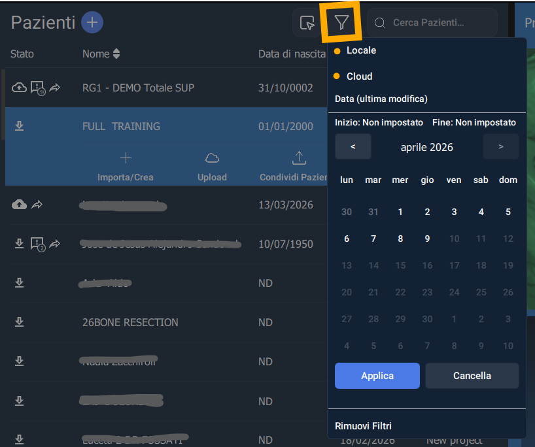Toggle the Cloud filter option

click(x=359, y=76)
